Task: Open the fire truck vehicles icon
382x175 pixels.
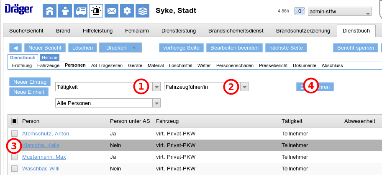Action: 80,11
